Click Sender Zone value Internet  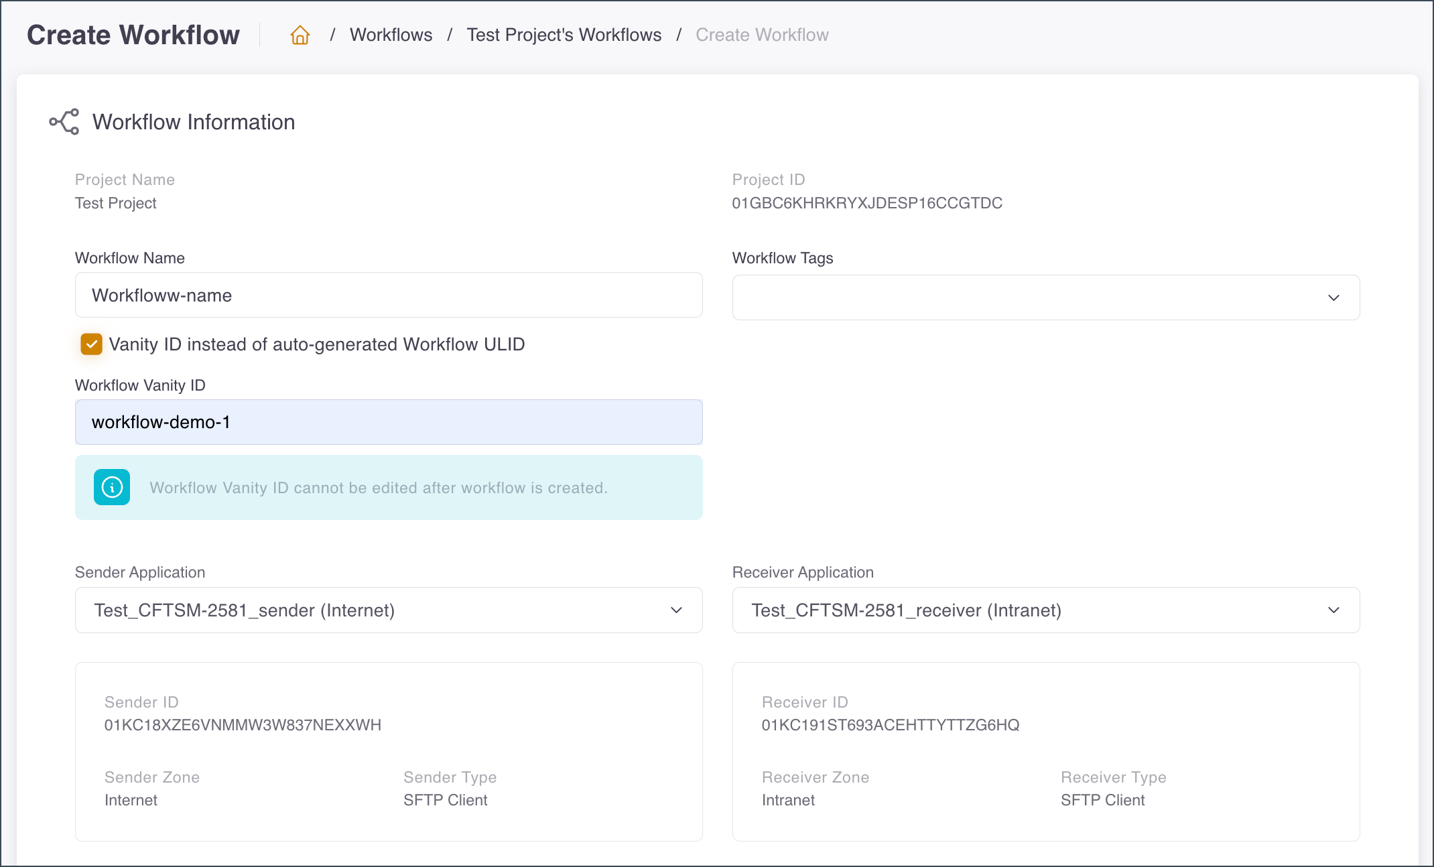[131, 800]
